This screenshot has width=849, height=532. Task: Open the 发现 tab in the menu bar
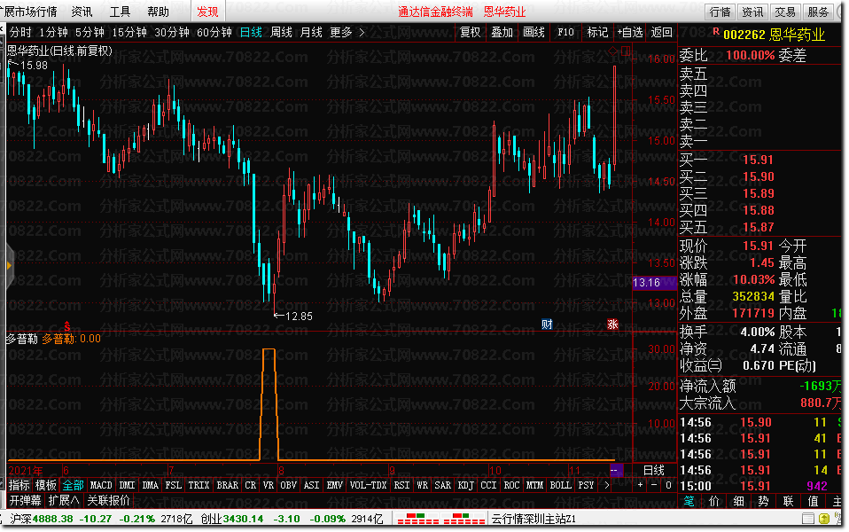(207, 12)
